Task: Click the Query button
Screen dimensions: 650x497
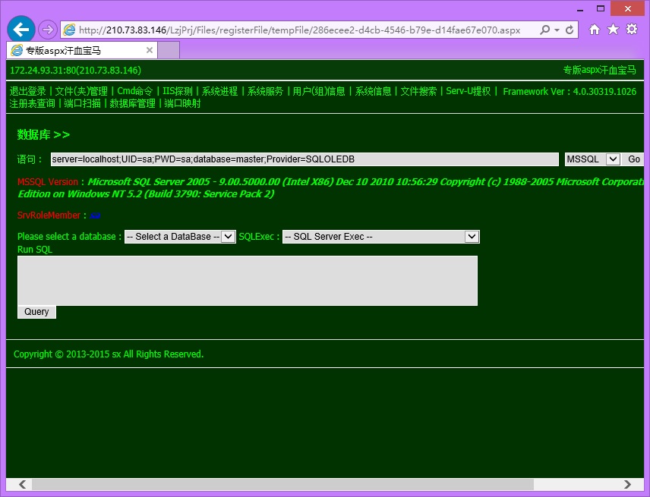Action: 36,312
